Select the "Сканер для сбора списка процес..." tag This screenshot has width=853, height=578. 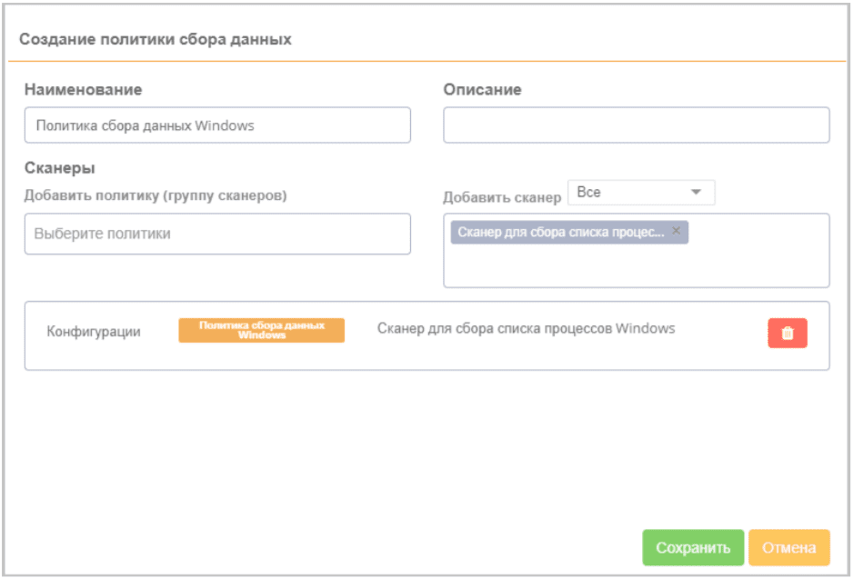pyautogui.click(x=561, y=232)
